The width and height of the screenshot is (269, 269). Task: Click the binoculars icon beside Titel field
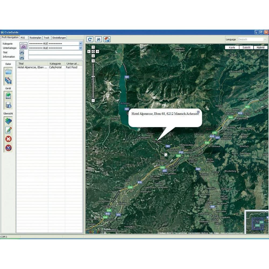tap(22, 52)
